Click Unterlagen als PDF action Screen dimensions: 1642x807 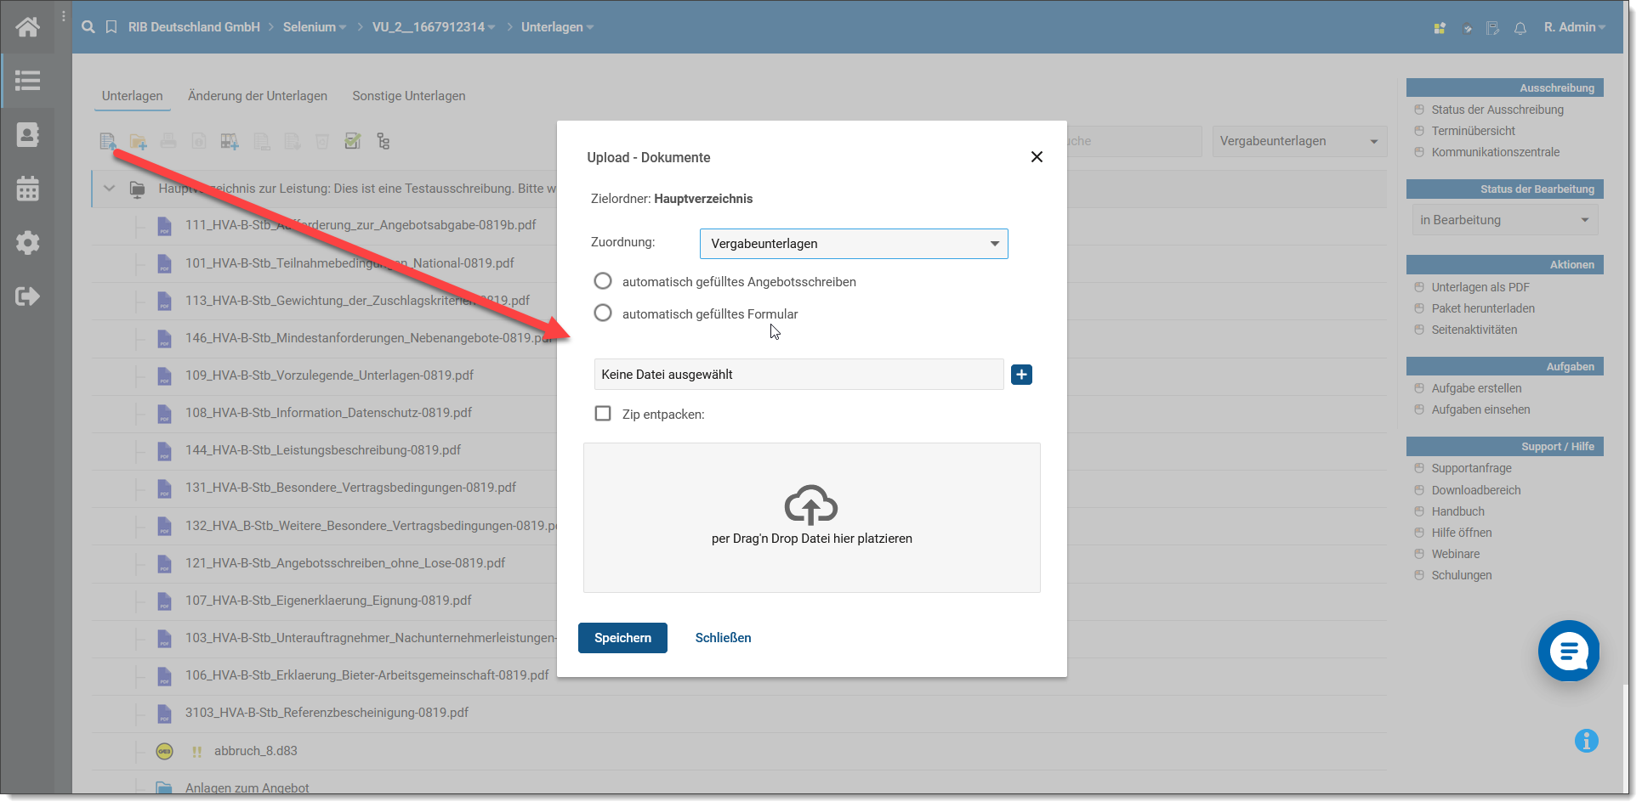(x=1480, y=287)
